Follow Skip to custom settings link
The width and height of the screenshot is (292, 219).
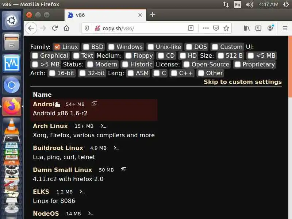click(x=243, y=82)
